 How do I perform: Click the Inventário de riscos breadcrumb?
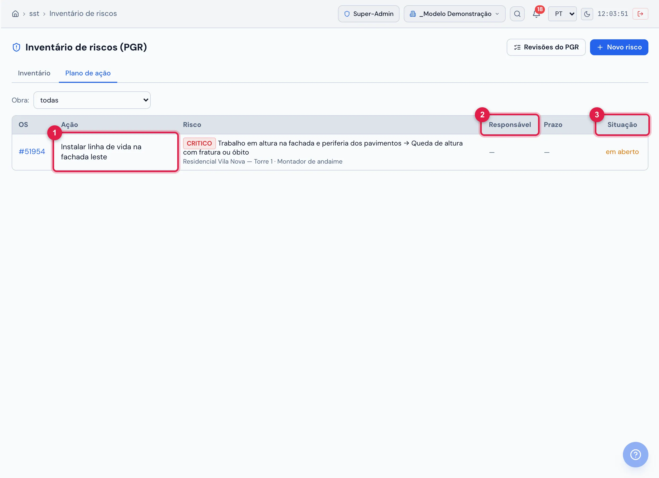[x=83, y=14]
